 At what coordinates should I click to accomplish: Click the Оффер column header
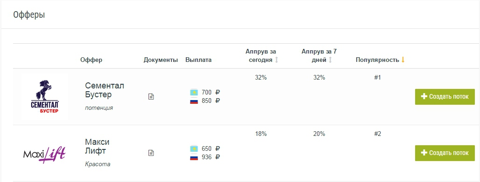coord(91,60)
